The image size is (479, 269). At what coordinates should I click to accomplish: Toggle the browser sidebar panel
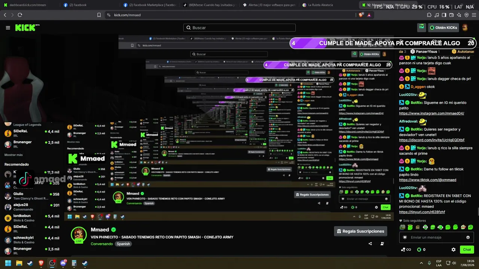[x=444, y=15]
